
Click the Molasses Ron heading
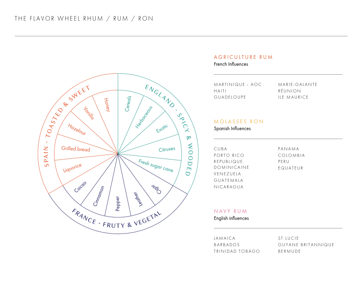[238, 122]
